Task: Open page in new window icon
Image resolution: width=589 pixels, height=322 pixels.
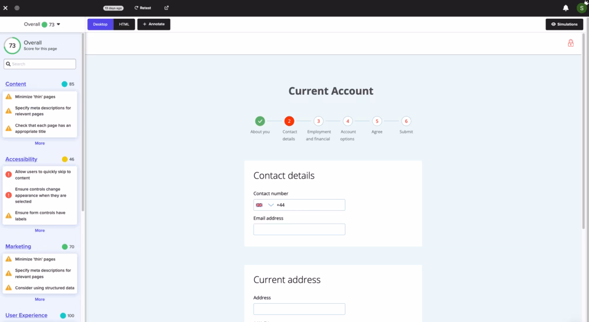Action: tap(166, 8)
